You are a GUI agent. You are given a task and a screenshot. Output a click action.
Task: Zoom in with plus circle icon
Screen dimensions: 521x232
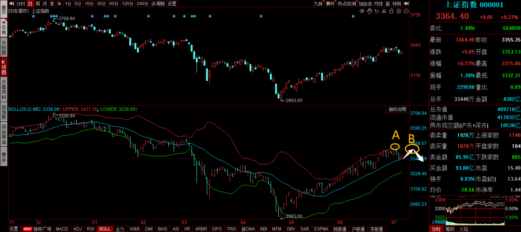[x=398, y=11]
